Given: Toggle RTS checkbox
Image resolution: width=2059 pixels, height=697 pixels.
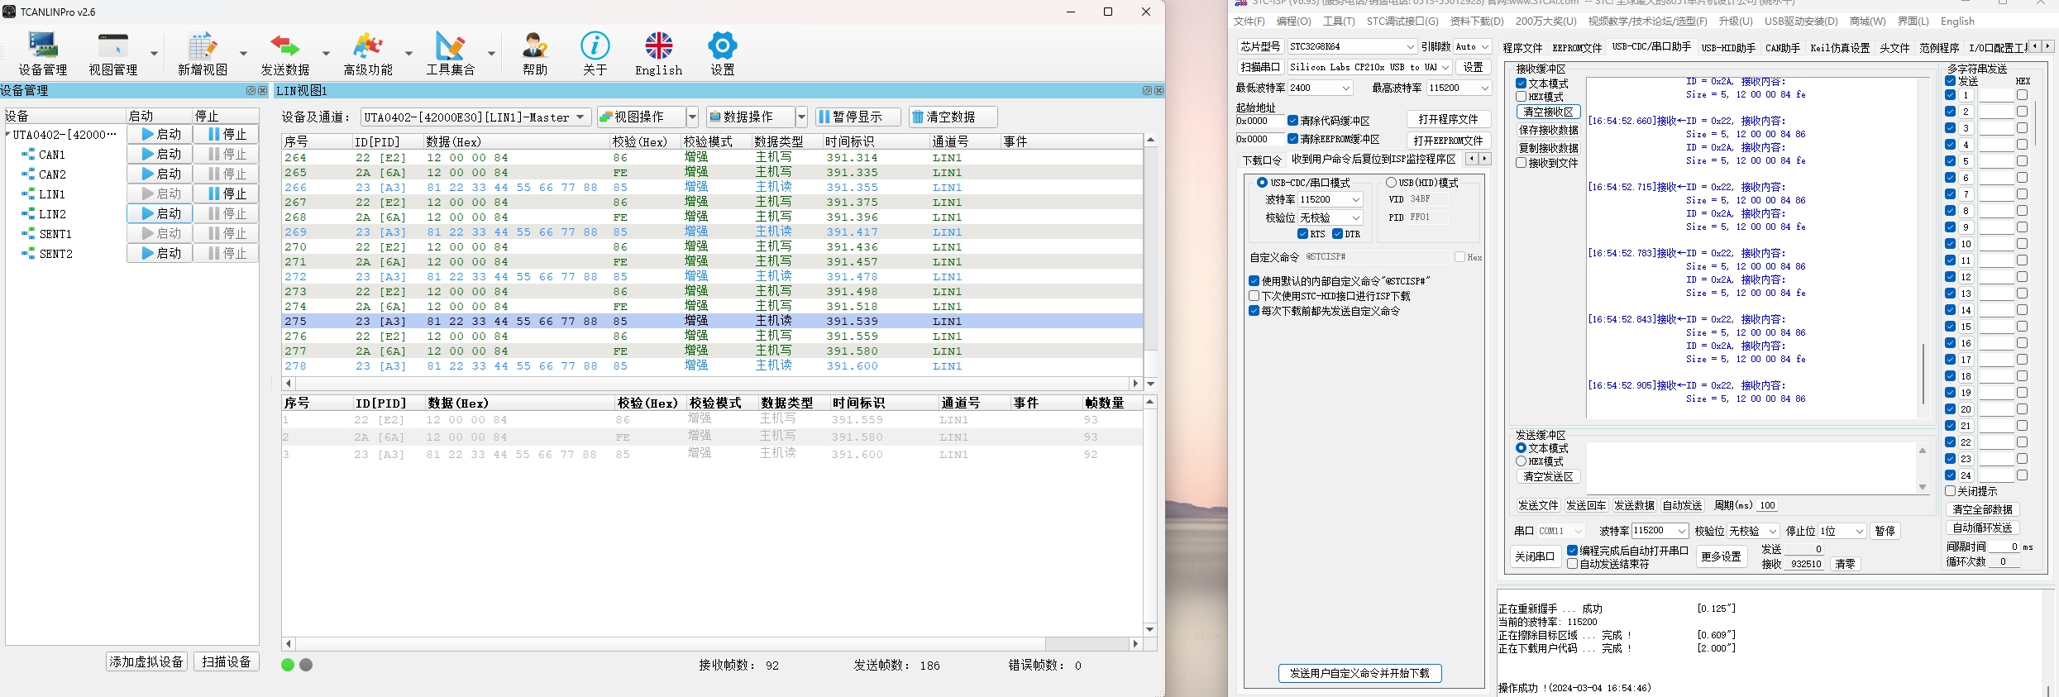Looking at the screenshot, I should tap(1303, 234).
